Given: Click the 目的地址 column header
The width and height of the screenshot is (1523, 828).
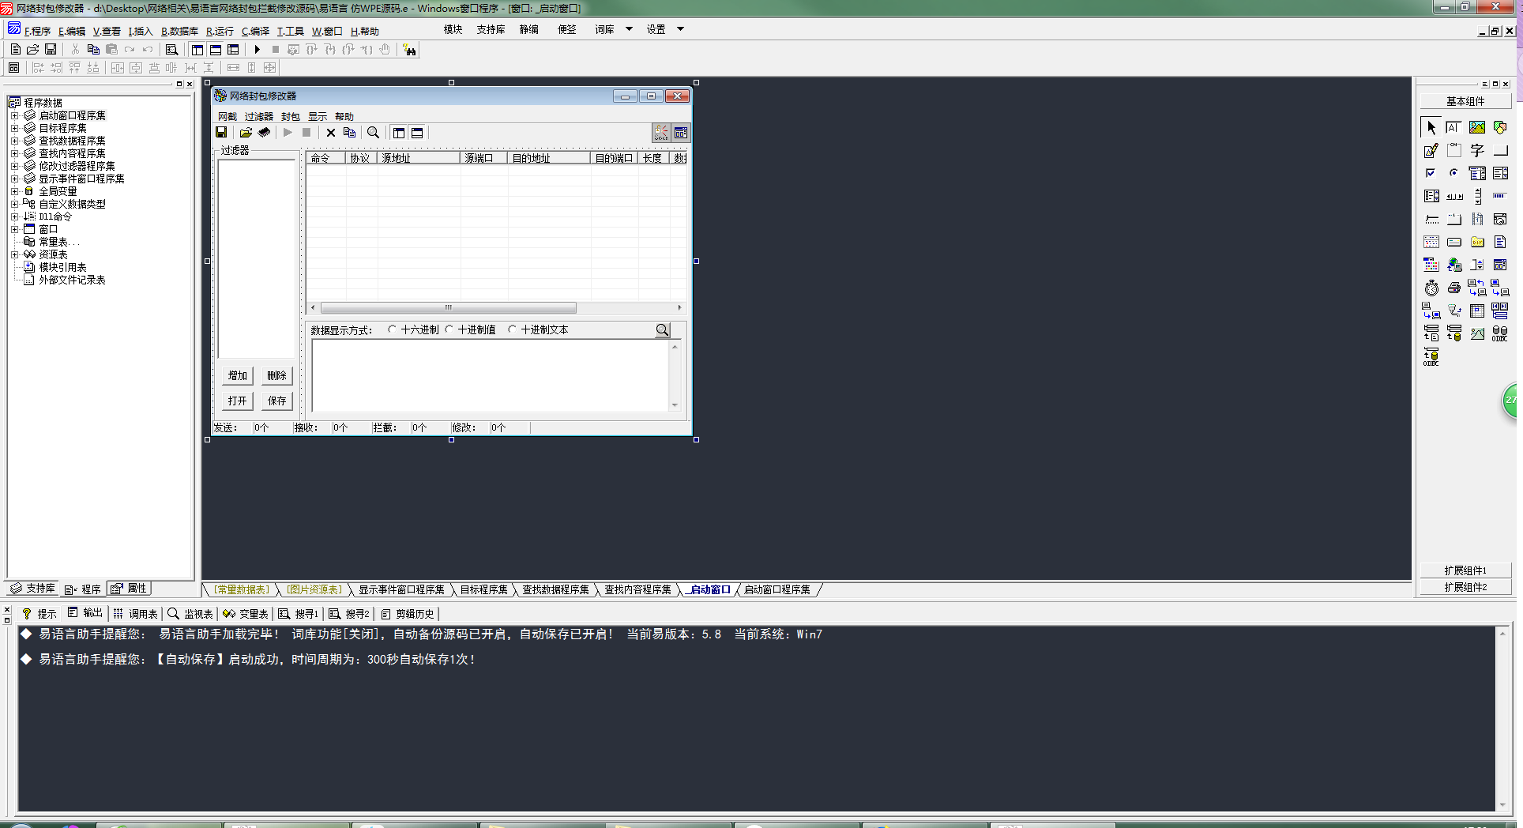Looking at the screenshot, I should click(549, 158).
